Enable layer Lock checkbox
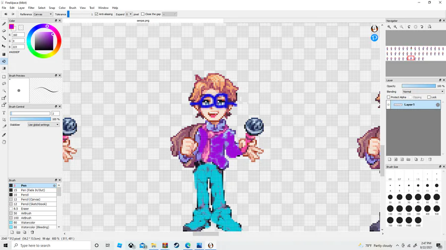 tap(429, 97)
